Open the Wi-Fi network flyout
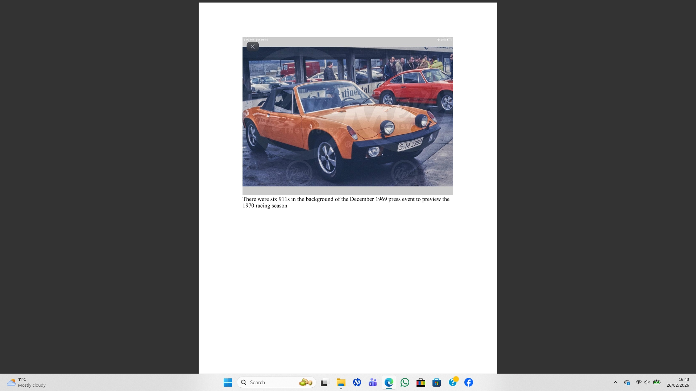 click(x=638, y=382)
